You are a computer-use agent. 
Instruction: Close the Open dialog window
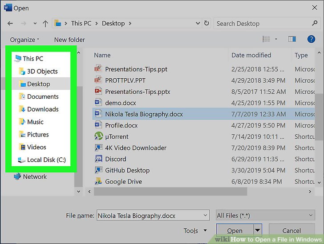pyautogui.click(x=315, y=8)
